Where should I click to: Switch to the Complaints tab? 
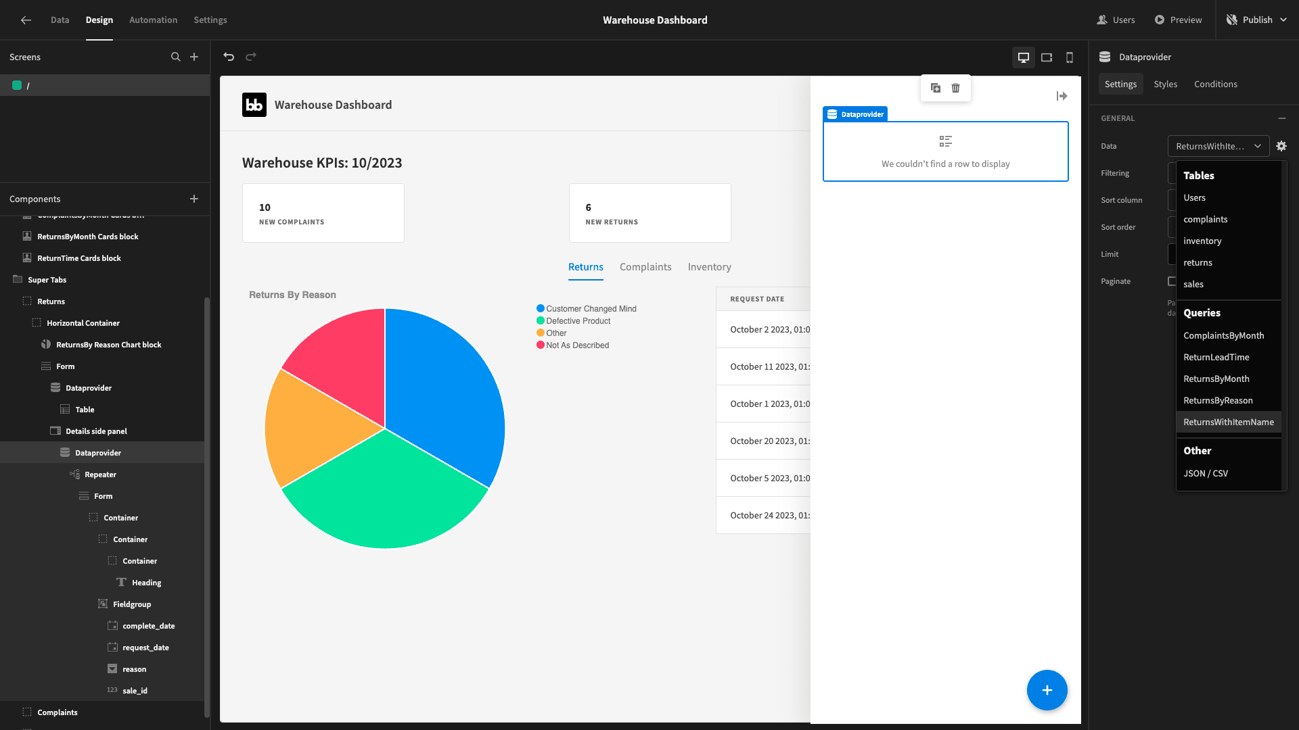pos(645,266)
